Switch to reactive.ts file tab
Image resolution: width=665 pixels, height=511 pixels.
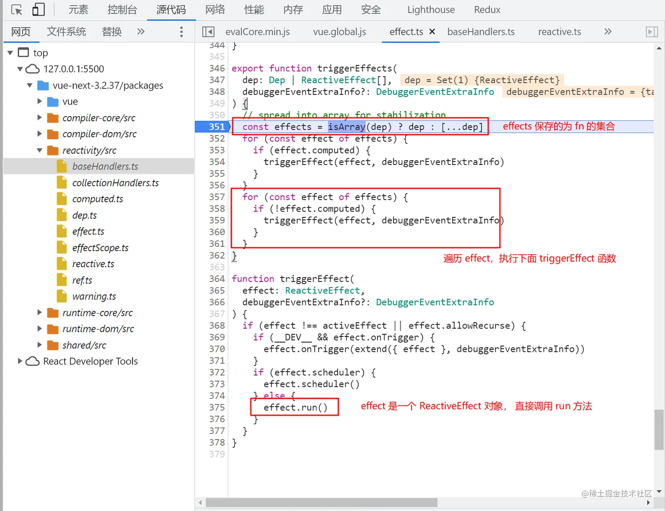tap(559, 32)
